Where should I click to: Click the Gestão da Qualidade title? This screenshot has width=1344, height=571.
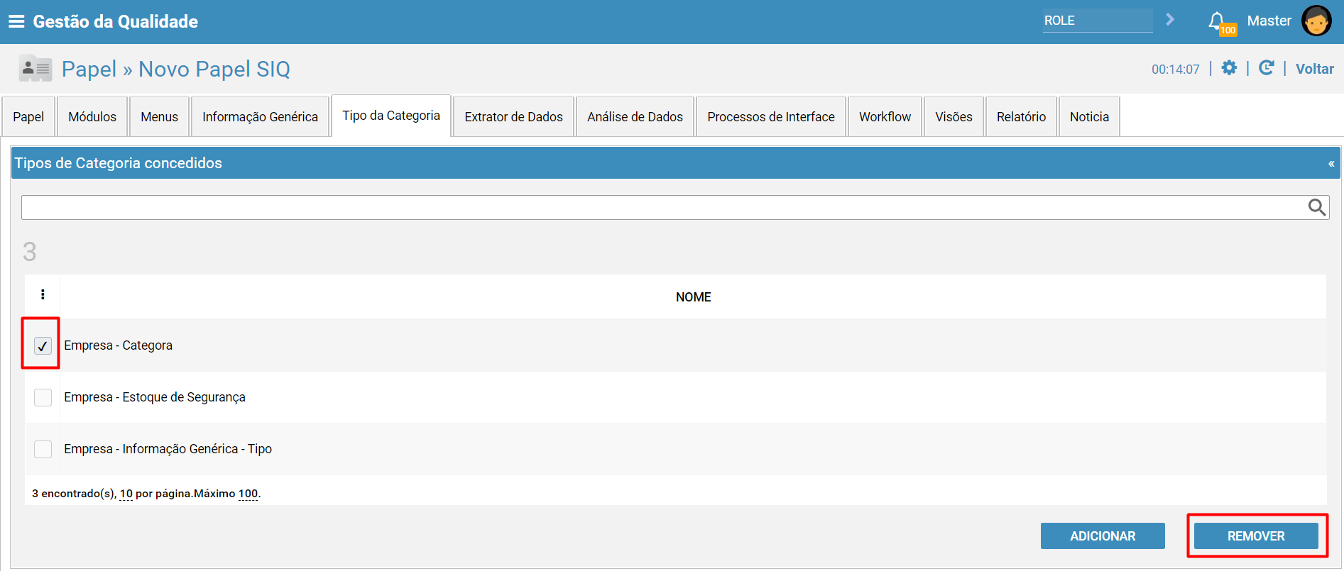point(116,21)
